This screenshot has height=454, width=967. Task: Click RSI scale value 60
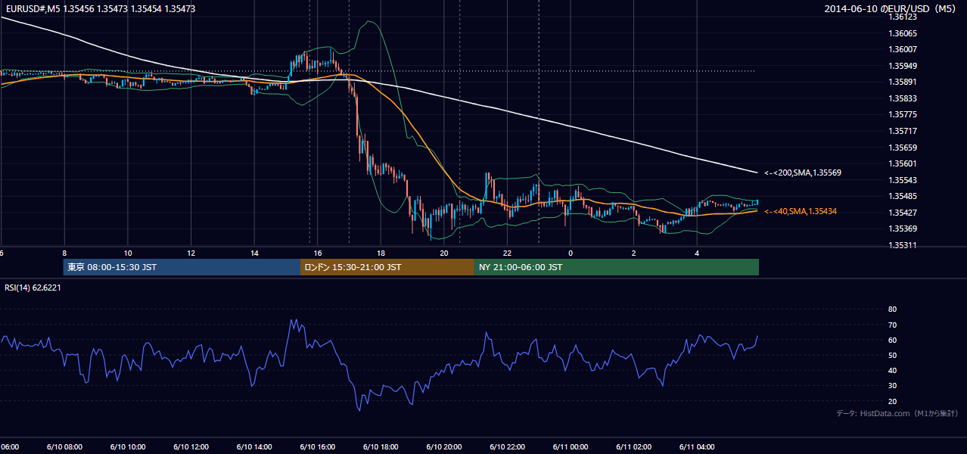pyautogui.click(x=892, y=340)
